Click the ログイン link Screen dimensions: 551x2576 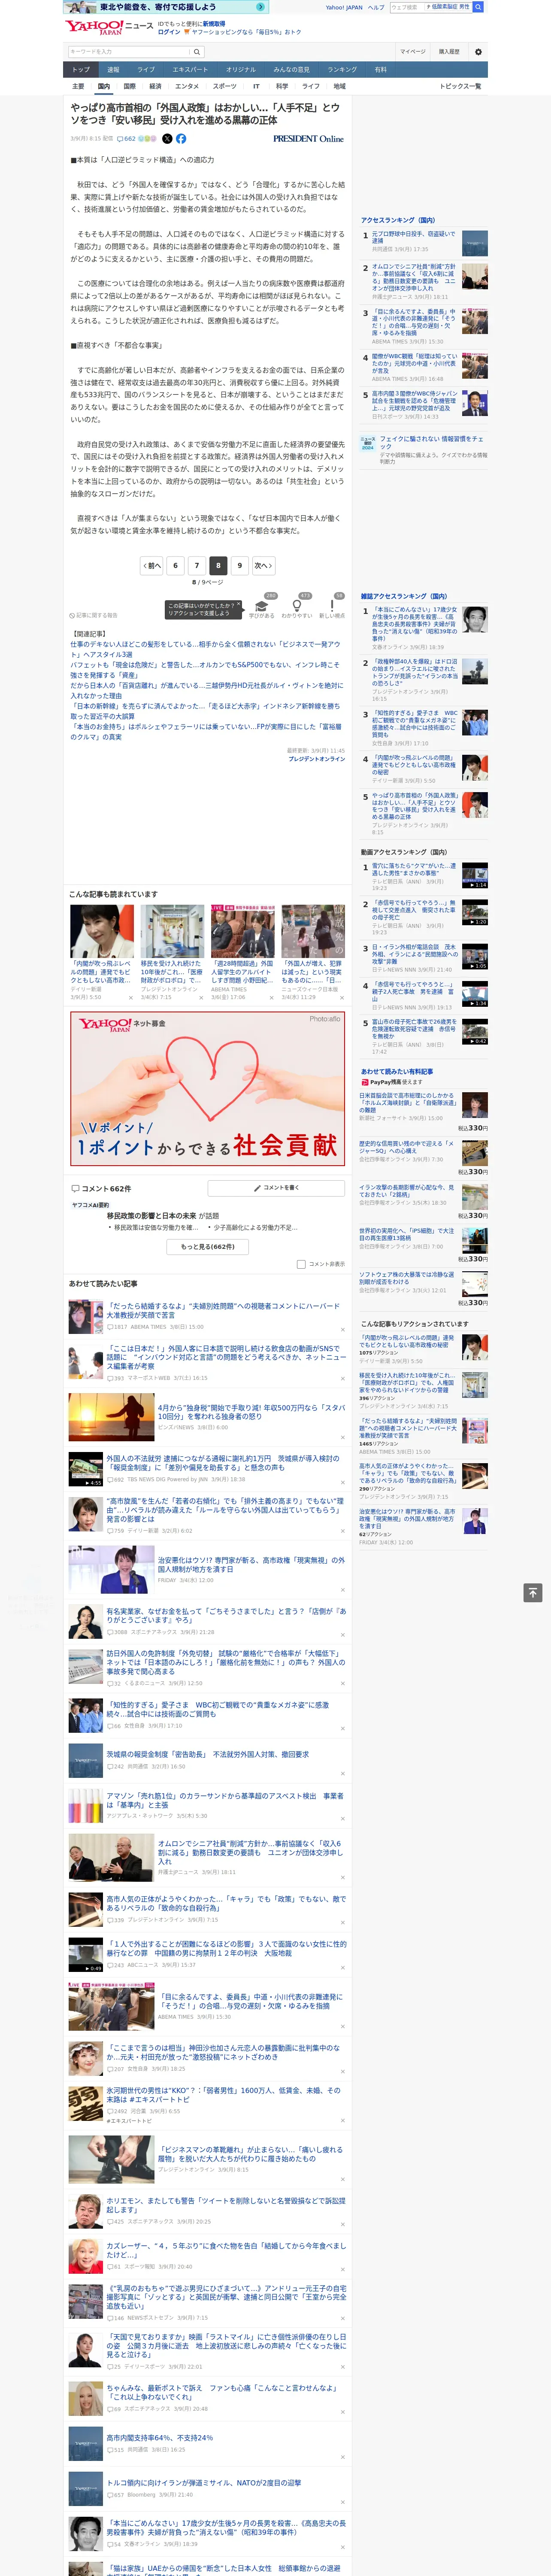(x=169, y=32)
